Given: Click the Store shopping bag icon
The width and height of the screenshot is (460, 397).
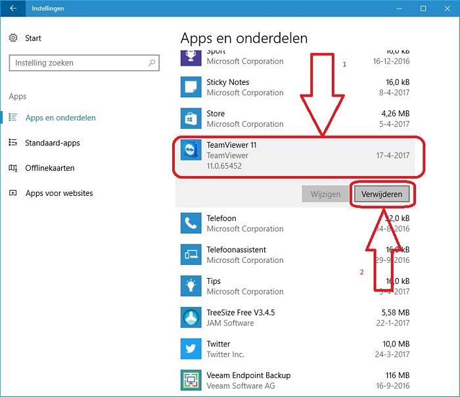Looking at the screenshot, I should 191,118.
